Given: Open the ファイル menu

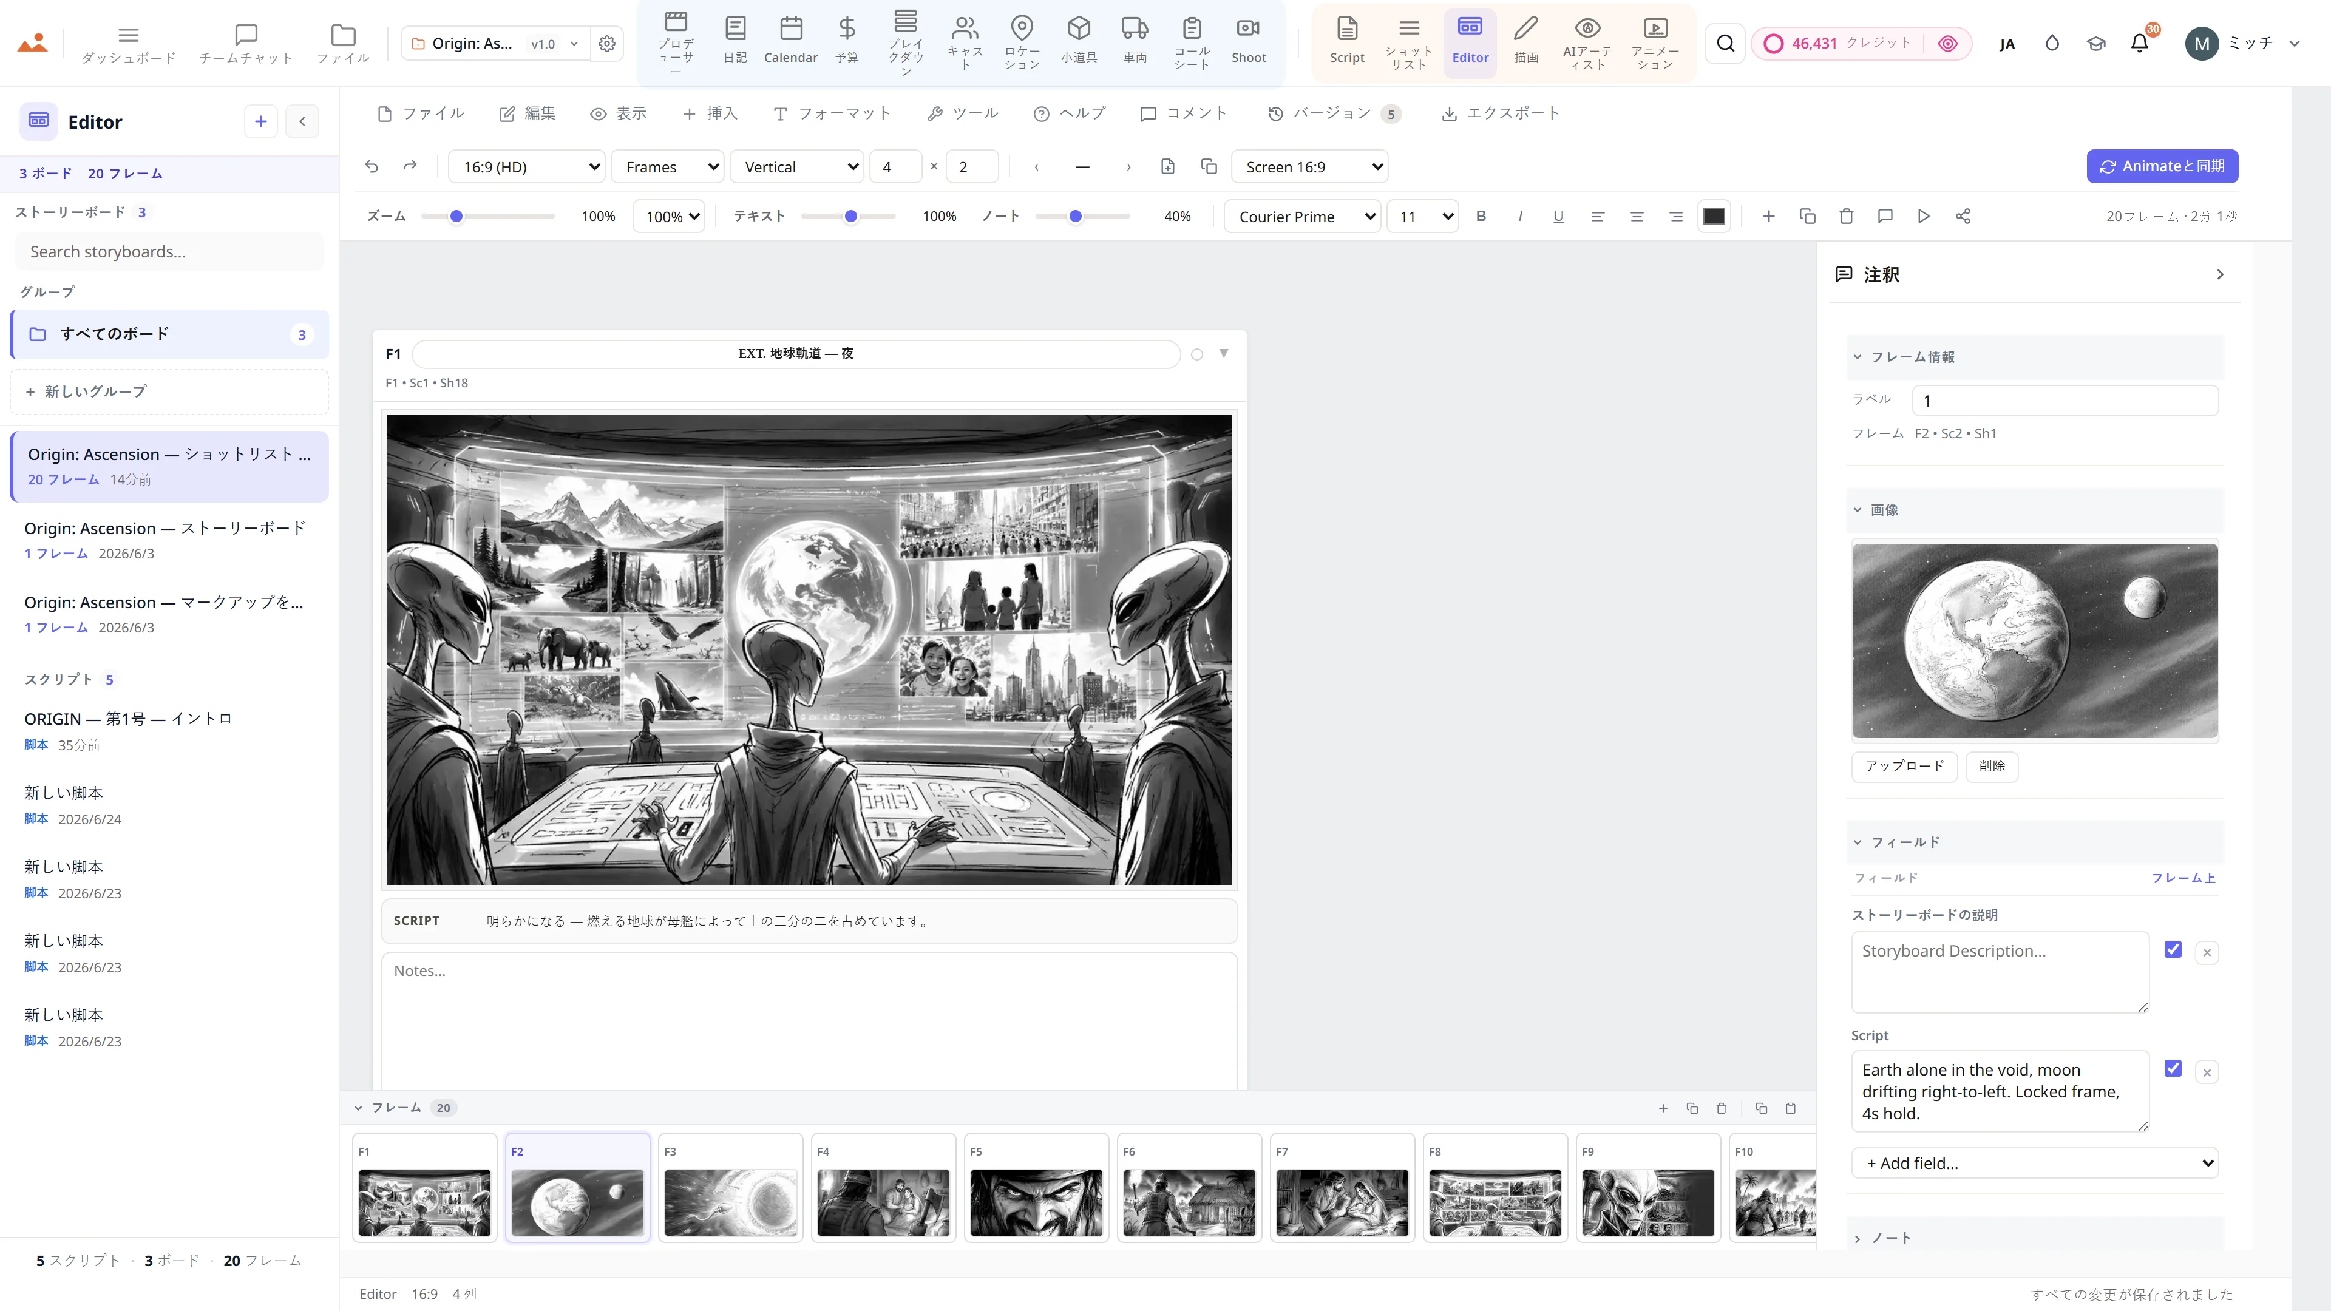Looking at the screenshot, I should pos(421,113).
